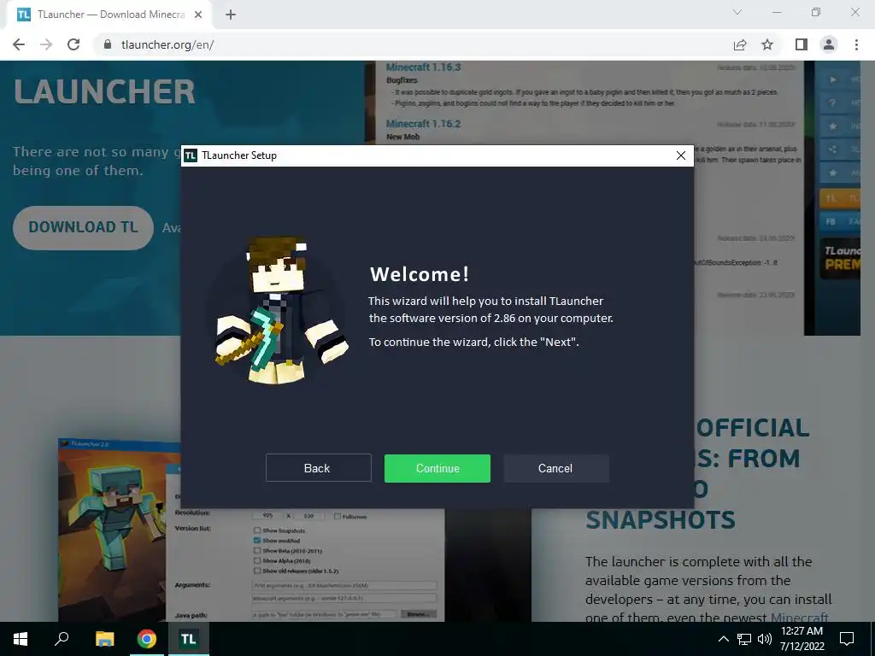Open the Minecraft 1.16.3 changelog link
This screenshot has height=656, width=875.
click(x=424, y=67)
